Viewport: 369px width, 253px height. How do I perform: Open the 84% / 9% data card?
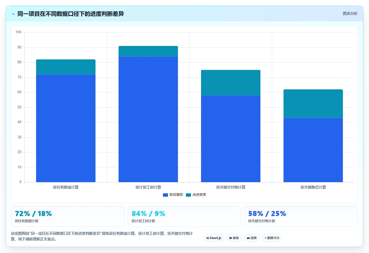[184, 216]
